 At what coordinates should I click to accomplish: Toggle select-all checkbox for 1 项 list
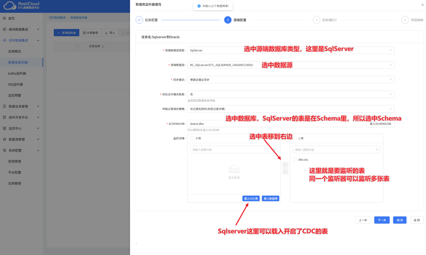(295, 138)
